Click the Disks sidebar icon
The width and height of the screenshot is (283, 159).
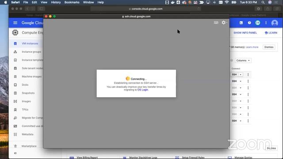tap(15, 85)
